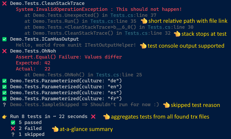Click pointing hand icon before "Run 8 tests"
This screenshot has width=231, height=139.
pos(4,117)
